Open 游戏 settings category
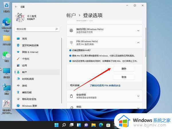The height and width of the screenshot is (129, 172). [x=37, y=85]
